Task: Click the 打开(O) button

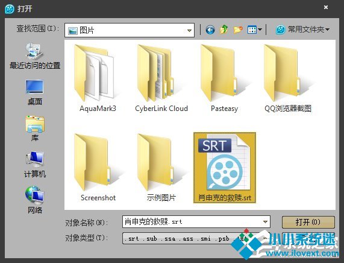Action: (308, 222)
